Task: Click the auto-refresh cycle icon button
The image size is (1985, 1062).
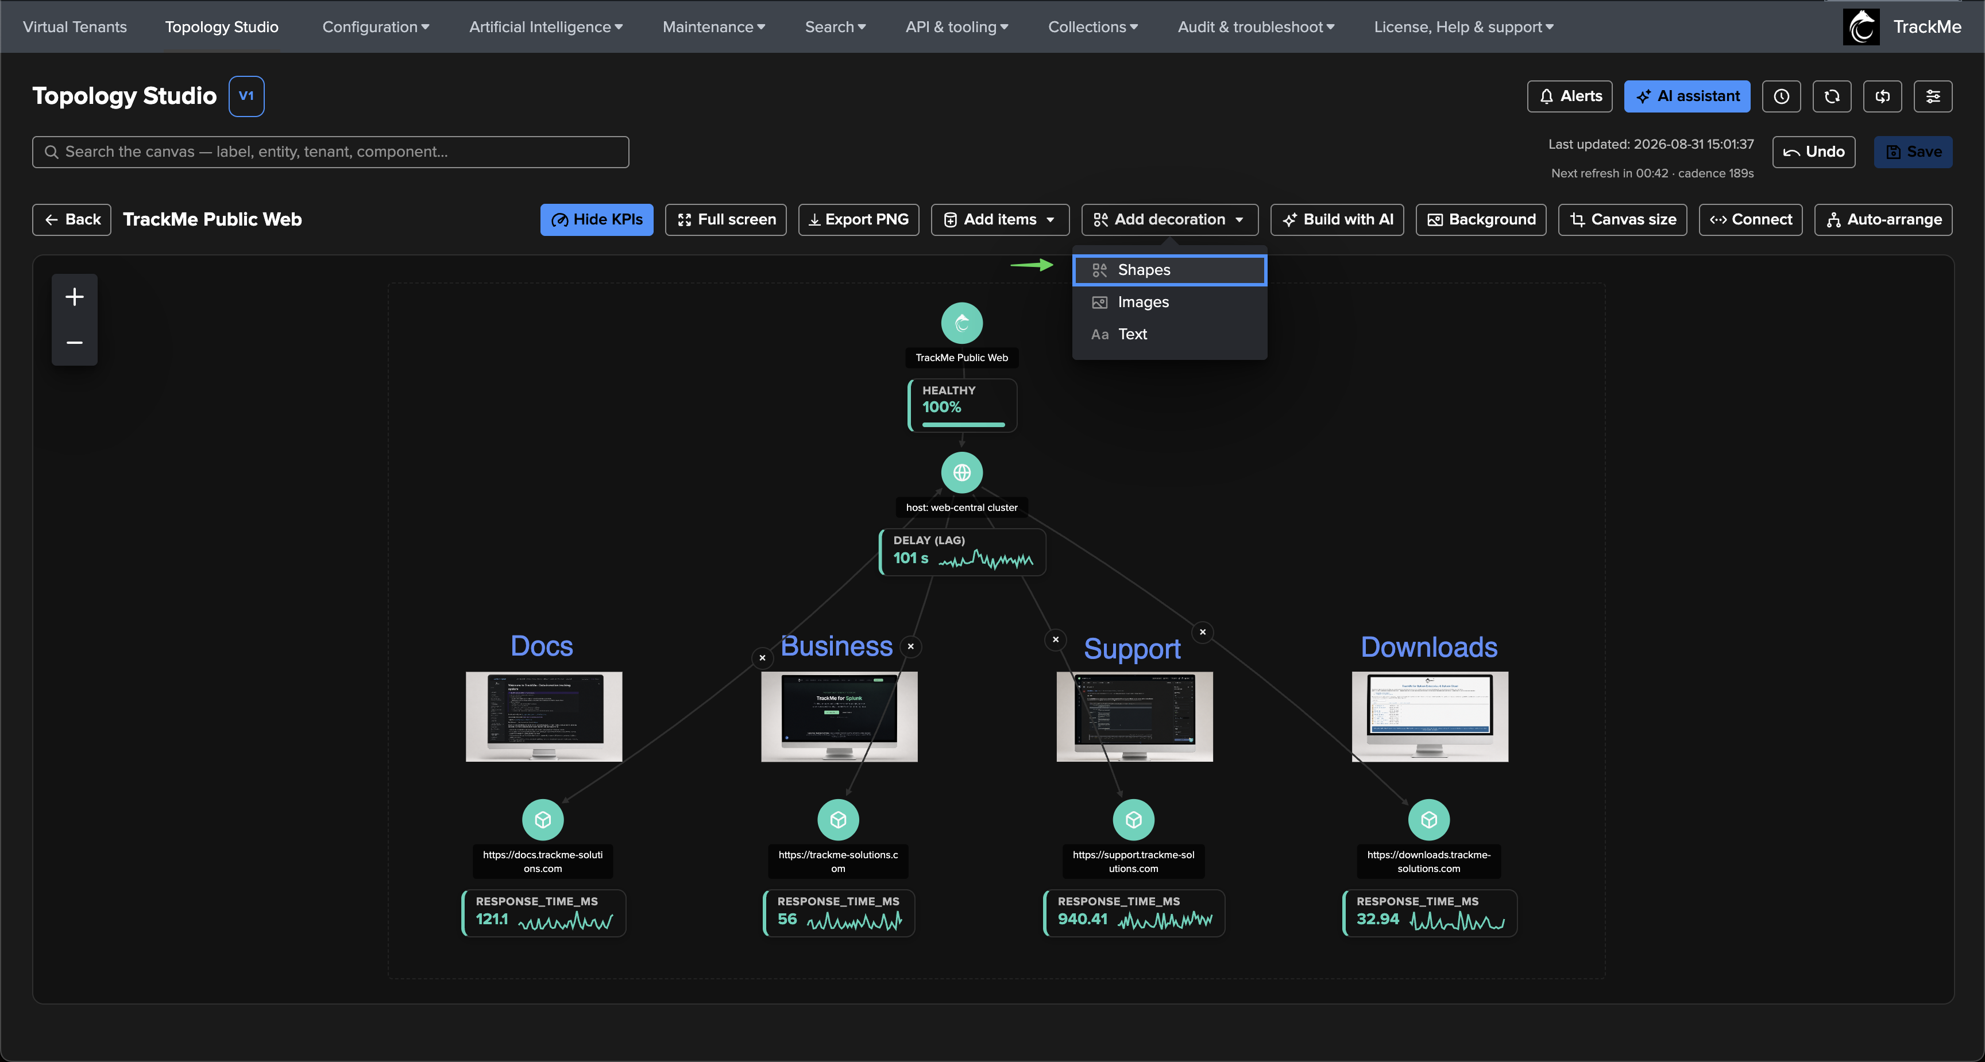Action: [1883, 96]
